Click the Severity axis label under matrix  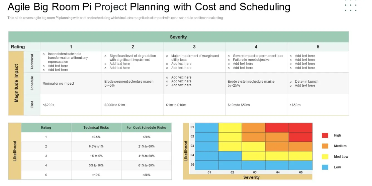(x=251, y=177)
